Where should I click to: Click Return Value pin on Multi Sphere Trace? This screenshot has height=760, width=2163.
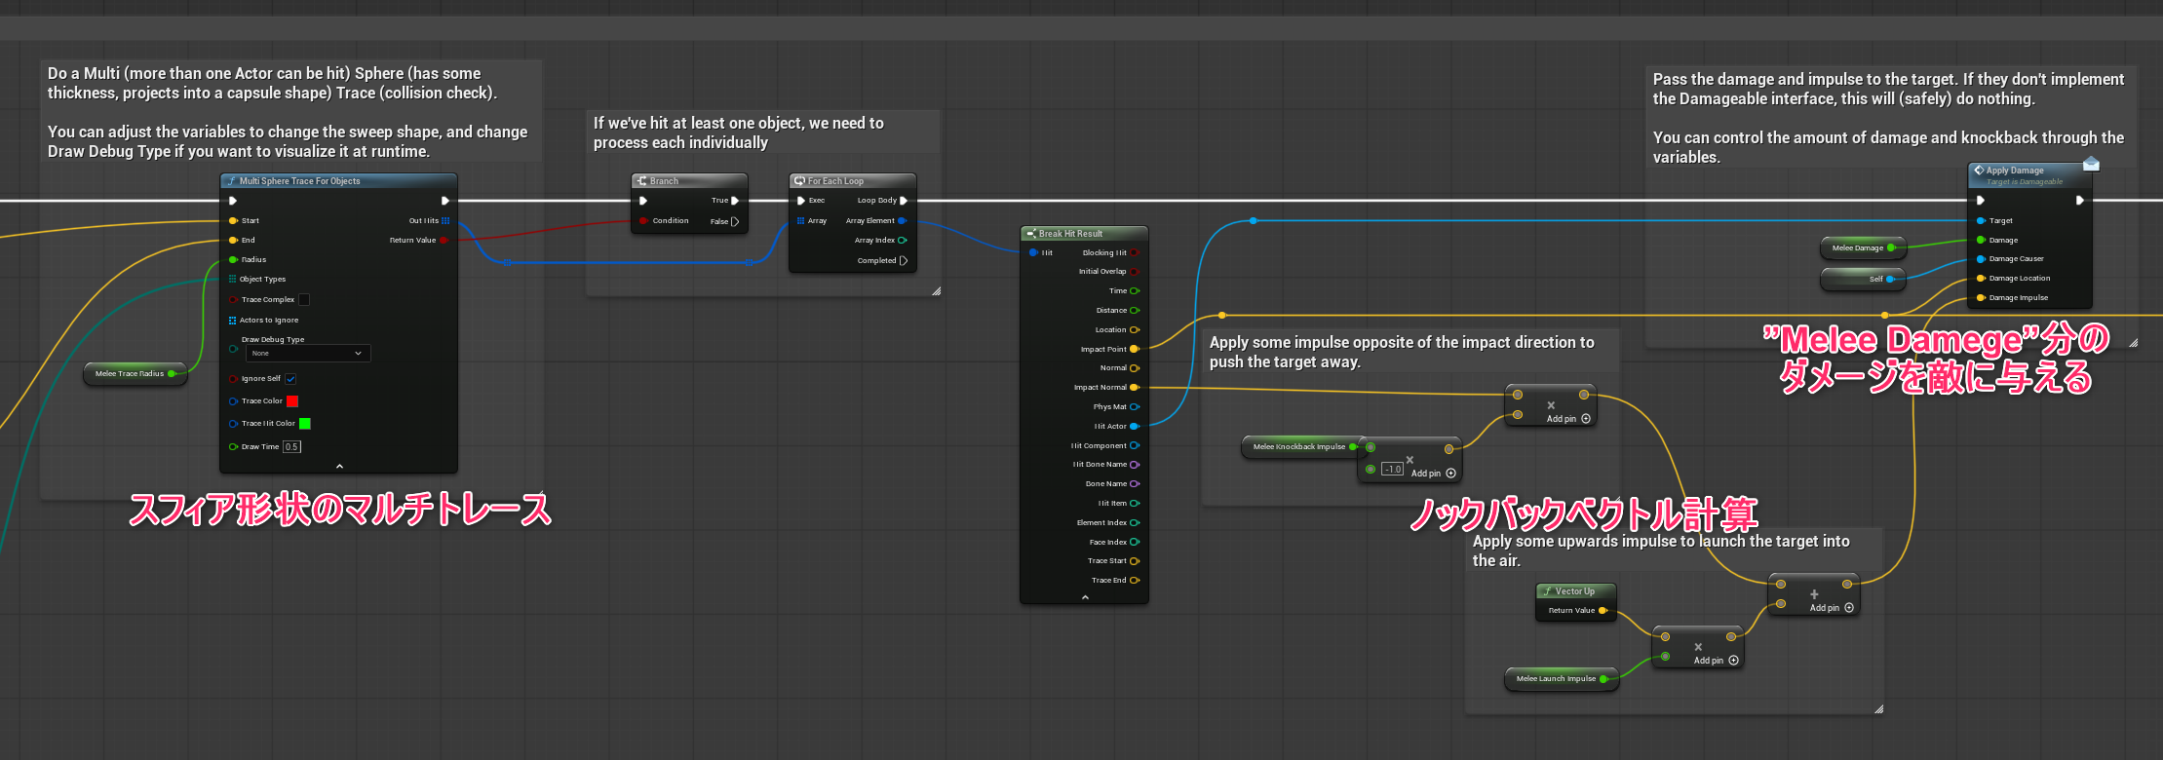444,240
